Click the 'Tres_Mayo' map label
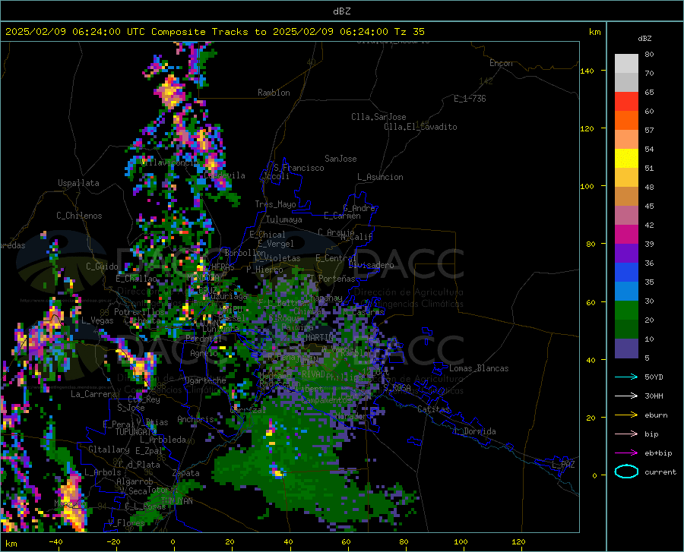This screenshot has width=684, height=552. (275, 204)
